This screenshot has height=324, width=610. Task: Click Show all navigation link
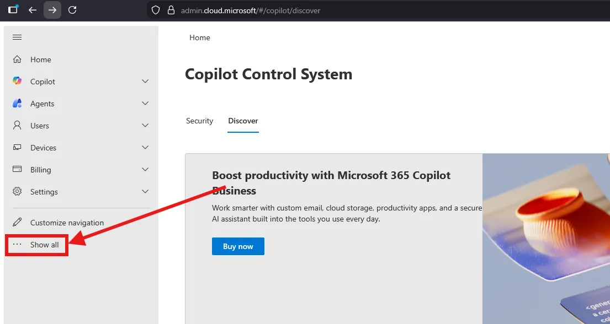pyautogui.click(x=45, y=245)
